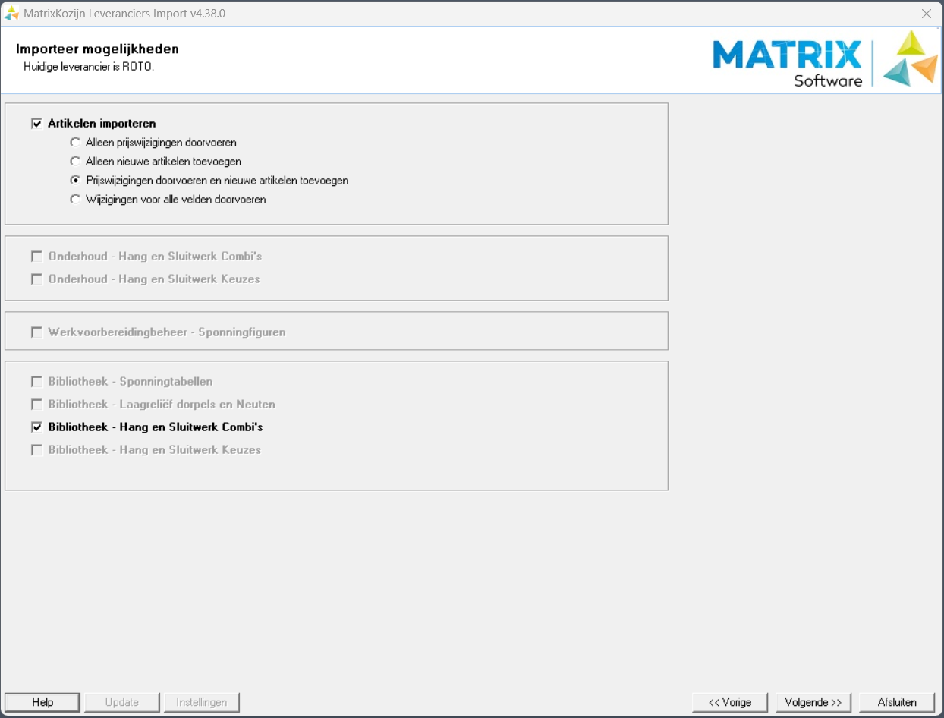Close the Leveranciers Import window

926,14
